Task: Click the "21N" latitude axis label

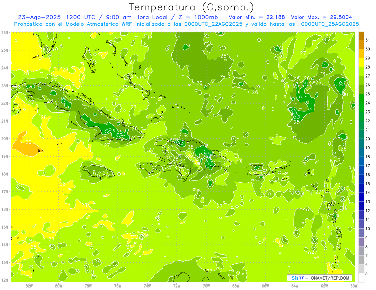Action: (4, 121)
